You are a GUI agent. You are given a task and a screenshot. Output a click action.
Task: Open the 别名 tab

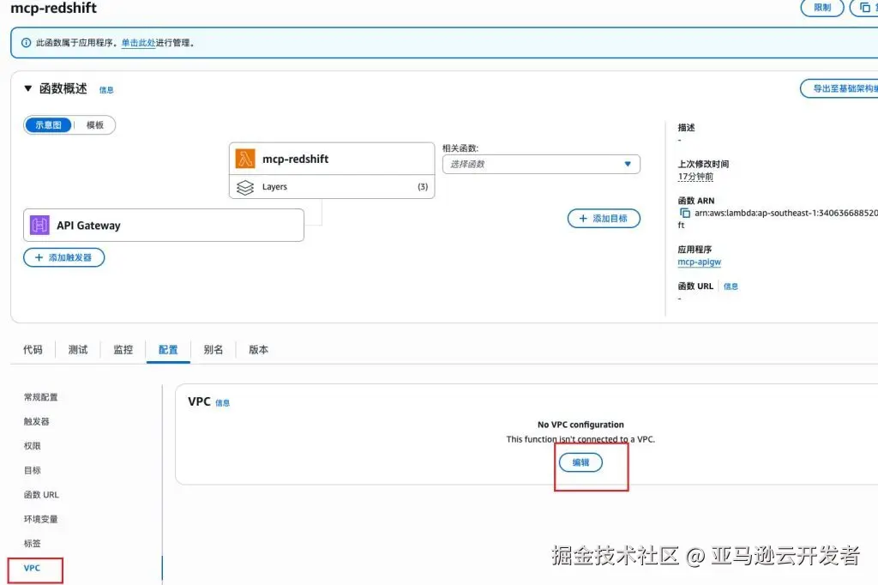point(213,350)
